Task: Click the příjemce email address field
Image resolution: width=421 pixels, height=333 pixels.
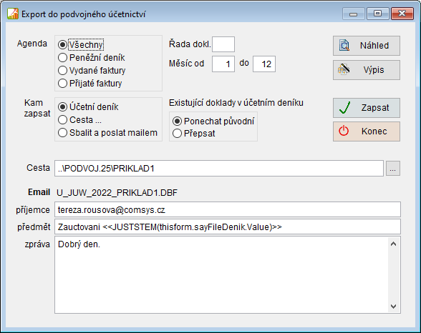Action: (228, 209)
